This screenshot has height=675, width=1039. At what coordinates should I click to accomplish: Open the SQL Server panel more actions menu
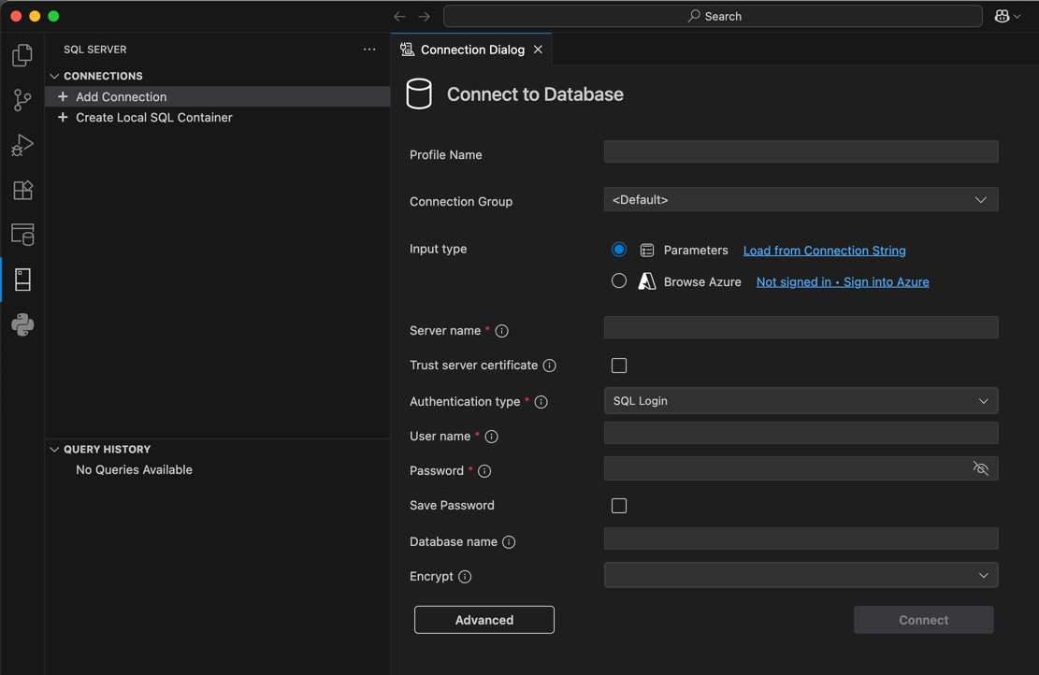click(369, 49)
